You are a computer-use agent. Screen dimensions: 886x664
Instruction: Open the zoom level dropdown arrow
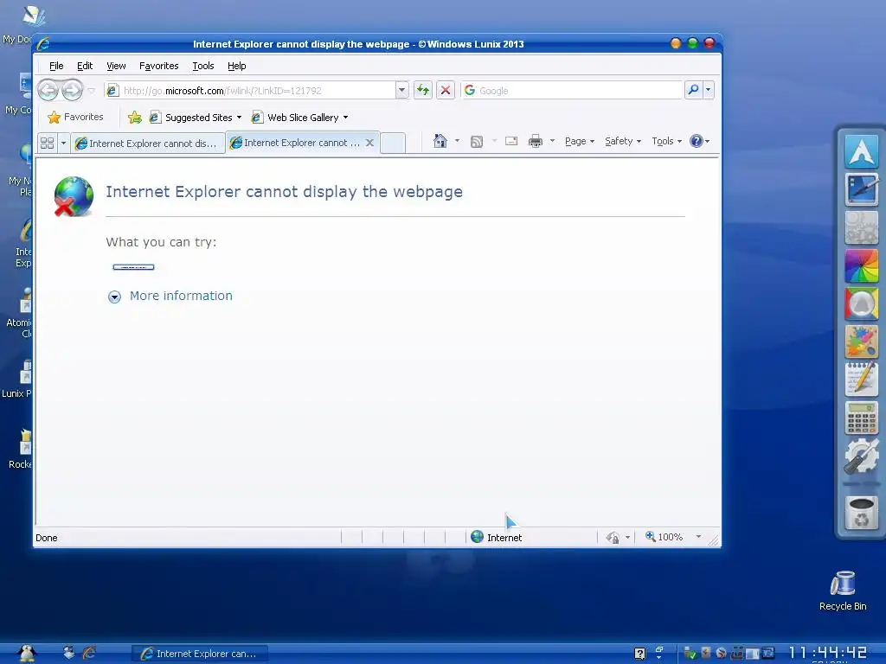point(698,537)
